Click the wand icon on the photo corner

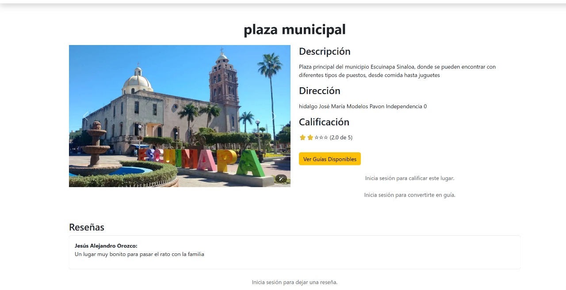pyautogui.click(x=281, y=179)
